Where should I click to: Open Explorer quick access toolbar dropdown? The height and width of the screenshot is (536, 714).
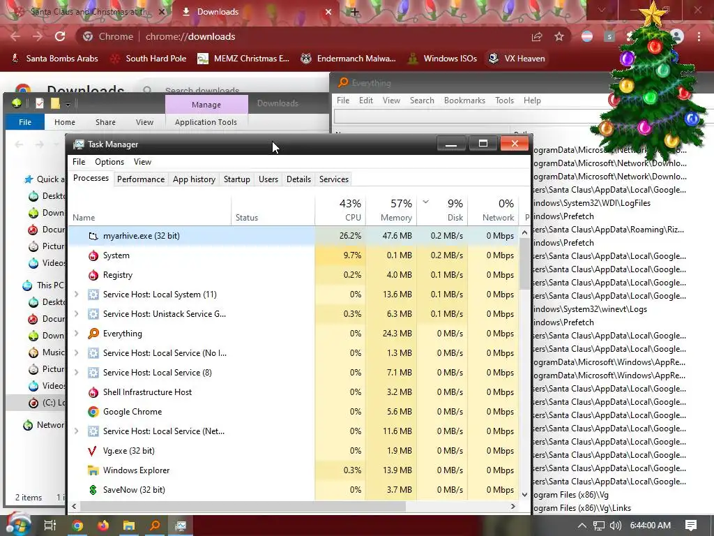(x=68, y=104)
